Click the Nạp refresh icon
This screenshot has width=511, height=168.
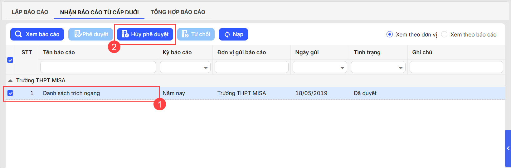pos(227,34)
